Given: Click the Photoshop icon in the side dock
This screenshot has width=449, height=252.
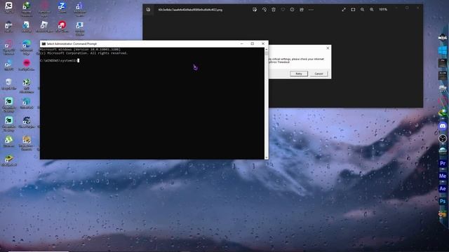Looking at the screenshot, I should [x=443, y=201].
